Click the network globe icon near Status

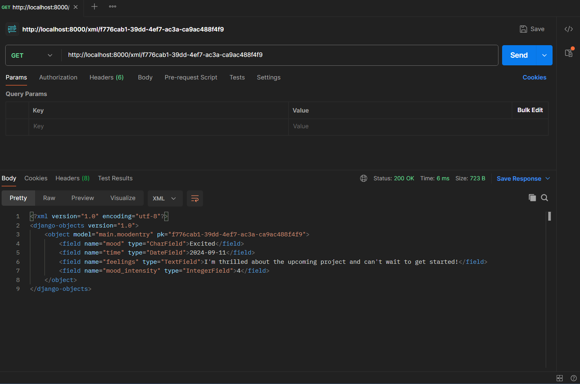(364, 178)
